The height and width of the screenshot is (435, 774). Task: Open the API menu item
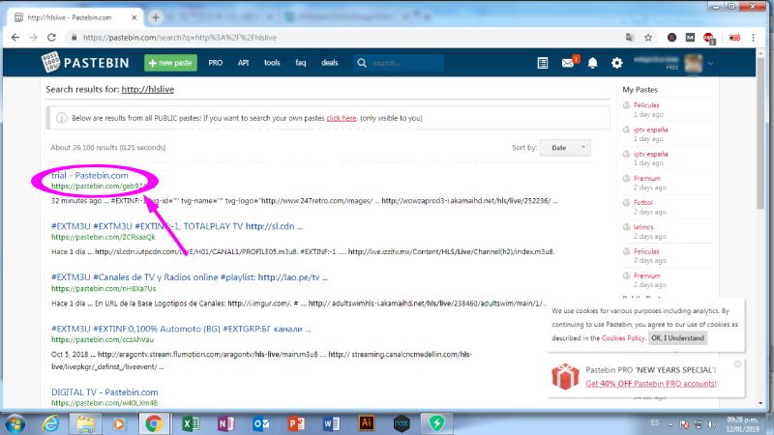244,63
